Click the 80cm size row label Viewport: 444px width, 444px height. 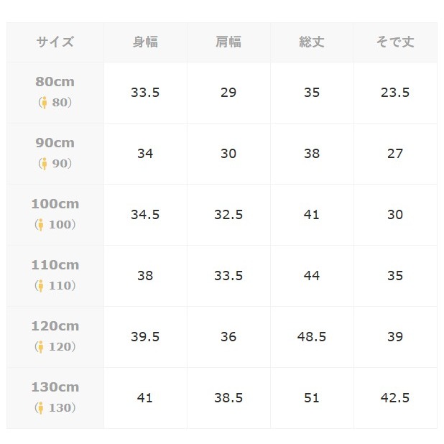[55, 82]
